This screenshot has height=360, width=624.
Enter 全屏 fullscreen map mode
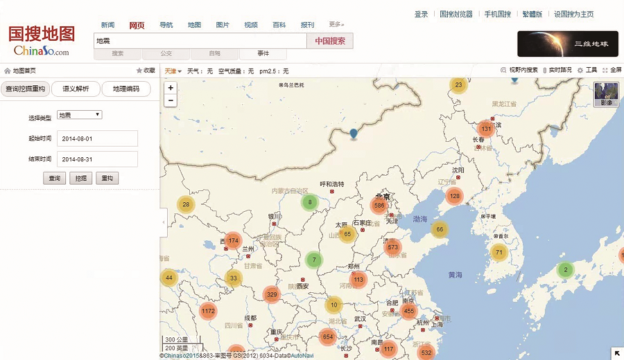click(605, 71)
